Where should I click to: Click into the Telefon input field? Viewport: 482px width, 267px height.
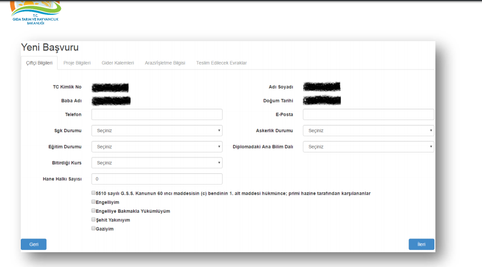click(157, 115)
